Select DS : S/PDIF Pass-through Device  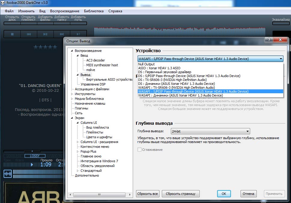[x=211, y=76]
